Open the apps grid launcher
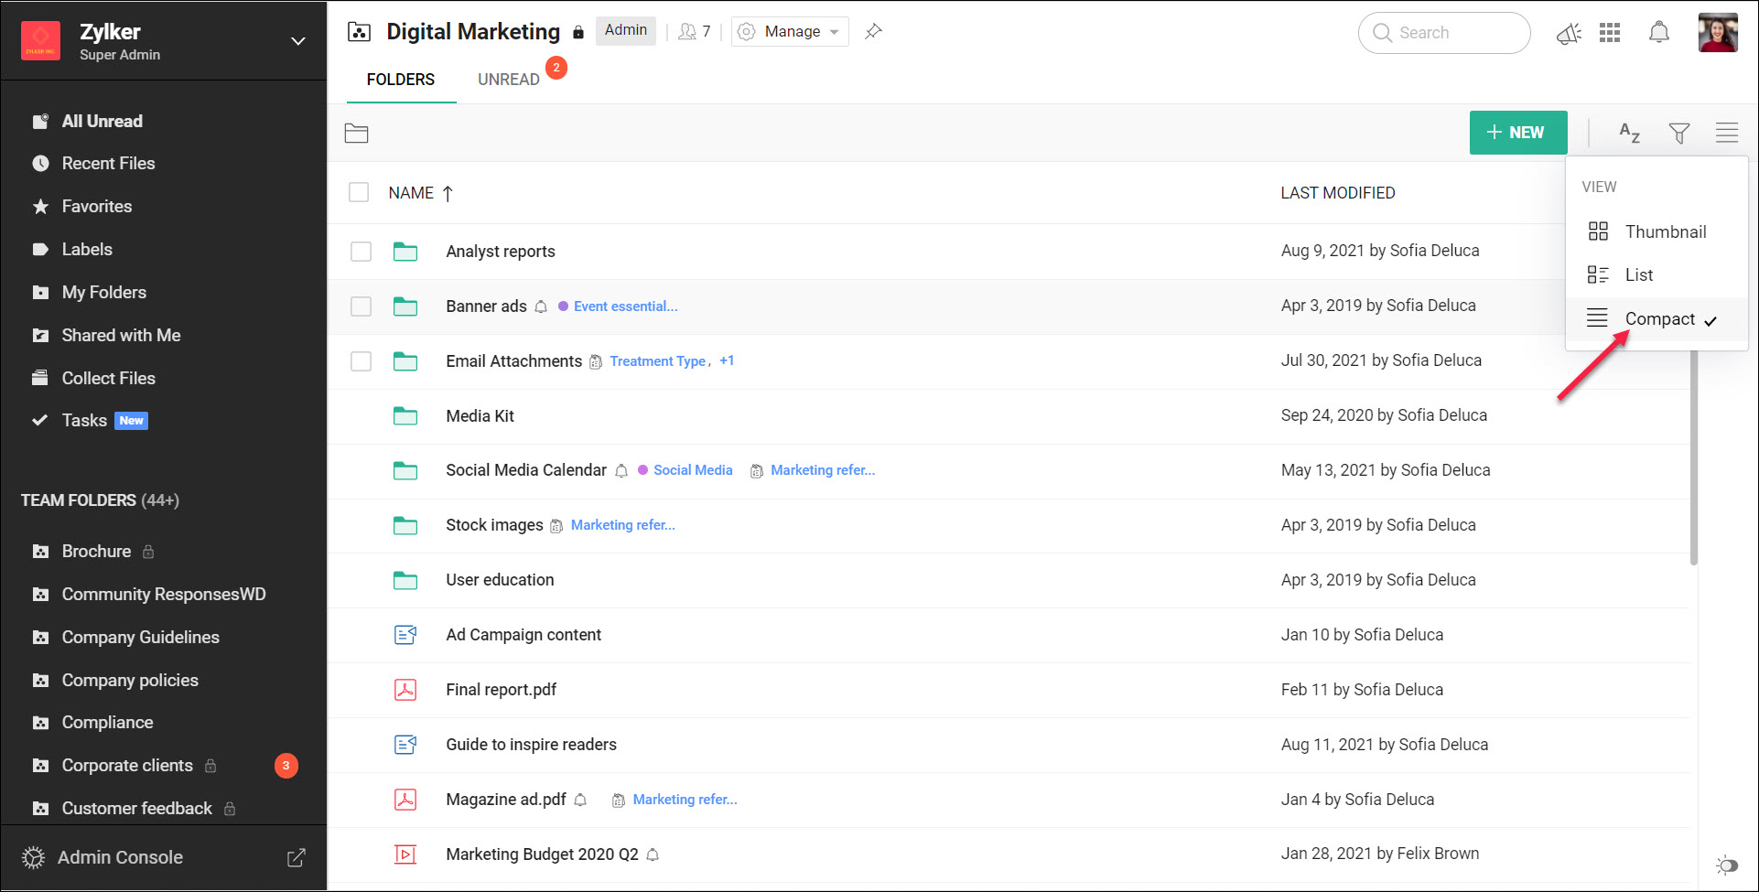Image resolution: width=1759 pixels, height=892 pixels. [1611, 32]
